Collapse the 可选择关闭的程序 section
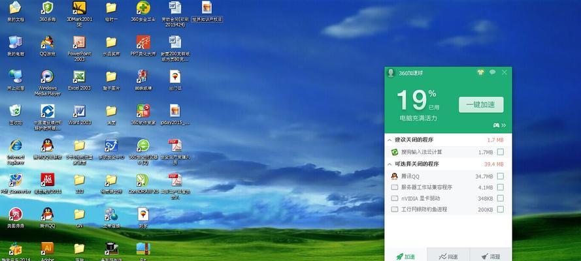 pyautogui.click(x=390, y=164)
